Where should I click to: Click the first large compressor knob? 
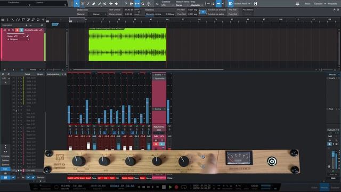point(78,161)
